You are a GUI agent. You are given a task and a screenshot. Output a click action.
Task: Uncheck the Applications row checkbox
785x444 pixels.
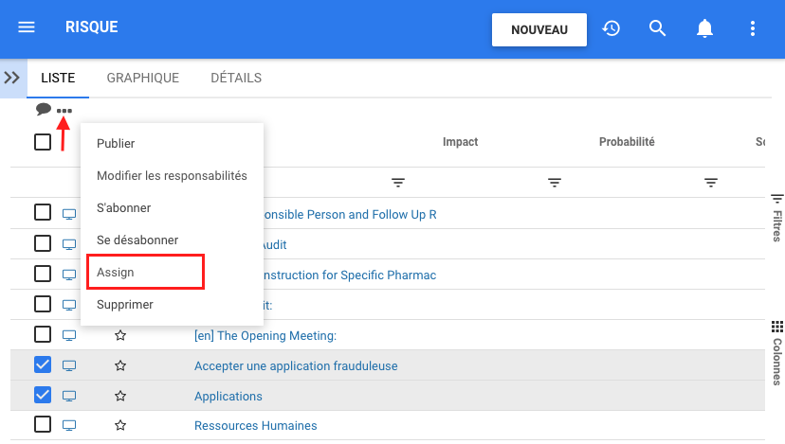click(43, 395)
